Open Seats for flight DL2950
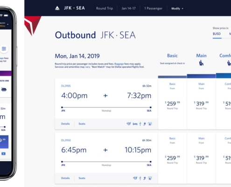231x187 pixels. (82, 178)
